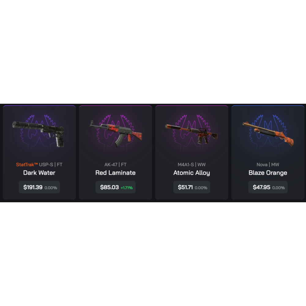
Task: Select the Dark Water skin name
Action: (39, 173)
